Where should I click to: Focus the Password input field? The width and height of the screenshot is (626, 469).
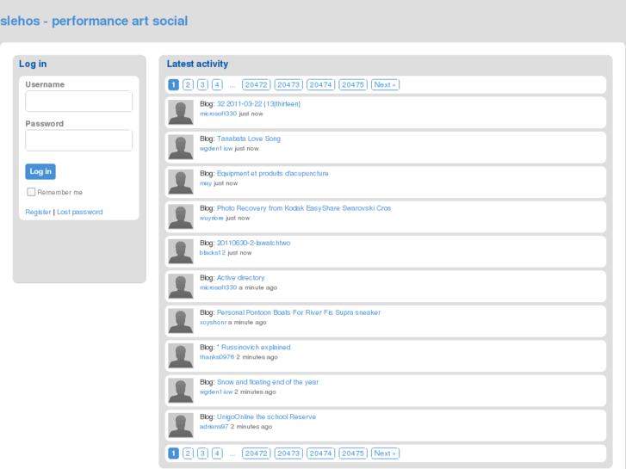point(78,140)
